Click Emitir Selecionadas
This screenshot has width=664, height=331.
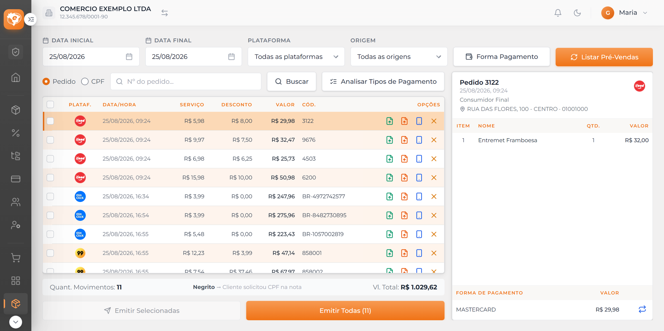(142, 311)
